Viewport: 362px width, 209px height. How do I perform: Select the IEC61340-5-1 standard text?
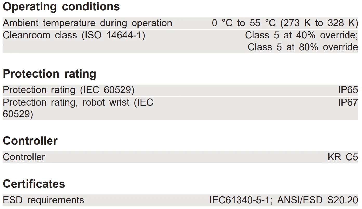point(241,200)
